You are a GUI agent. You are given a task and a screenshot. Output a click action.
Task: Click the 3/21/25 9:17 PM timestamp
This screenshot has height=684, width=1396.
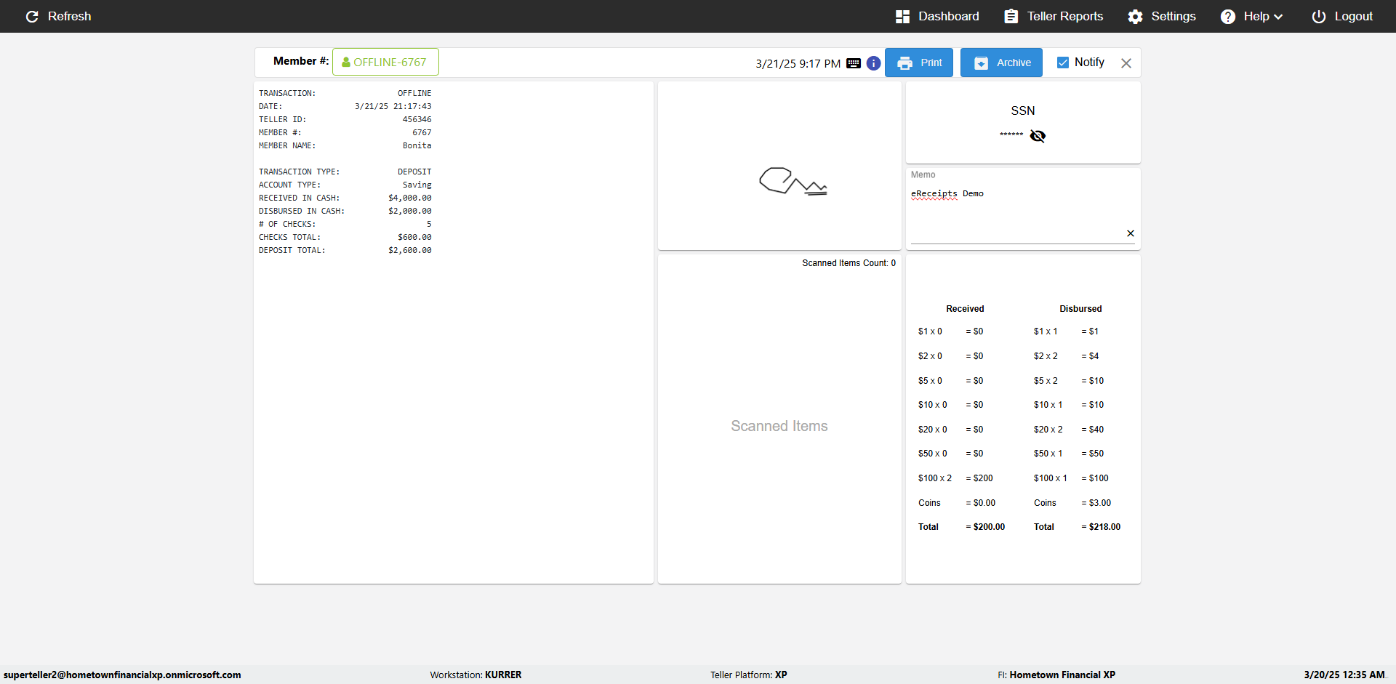point(798,63)
